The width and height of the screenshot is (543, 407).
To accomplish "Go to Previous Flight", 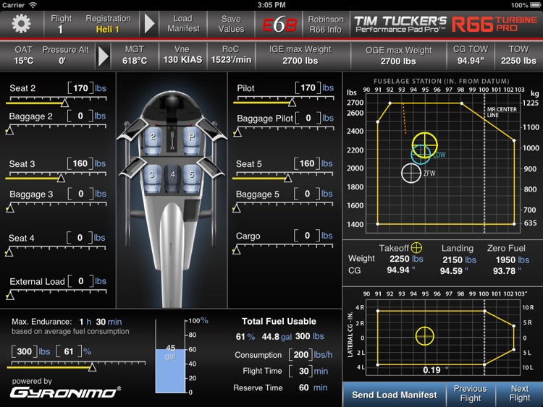I will tap(471, 394).
